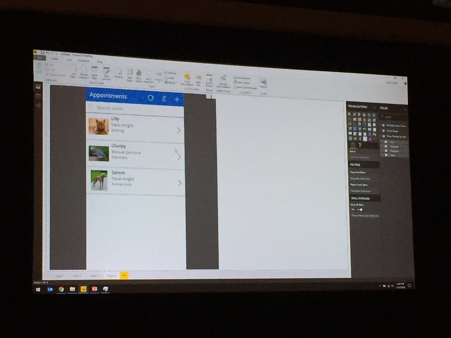
Task: Expand the Pump Gauge table
Action: pos(380,131)
